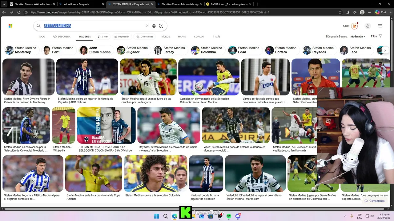Open the COPILOT tab

(x=199, y=37)
